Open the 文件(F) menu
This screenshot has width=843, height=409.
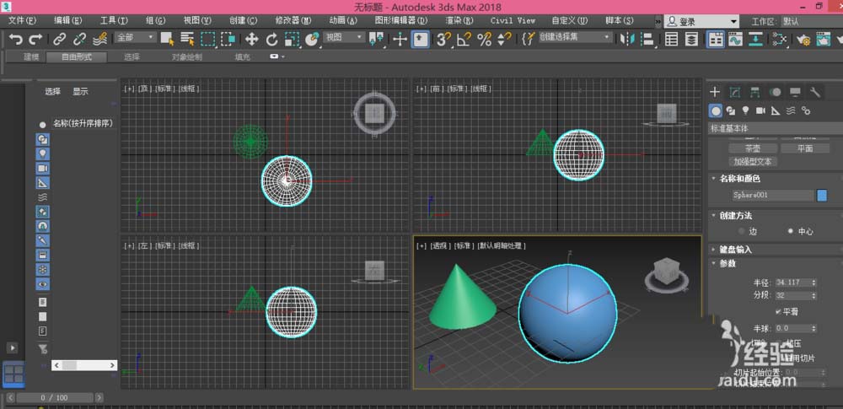click(x=22, y=20)
